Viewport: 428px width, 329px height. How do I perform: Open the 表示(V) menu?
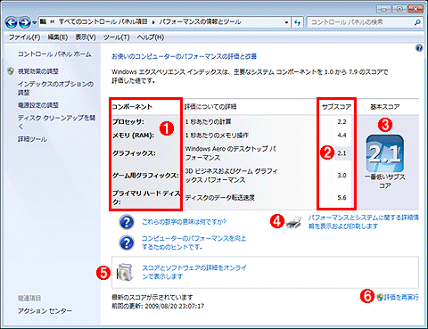86,37
